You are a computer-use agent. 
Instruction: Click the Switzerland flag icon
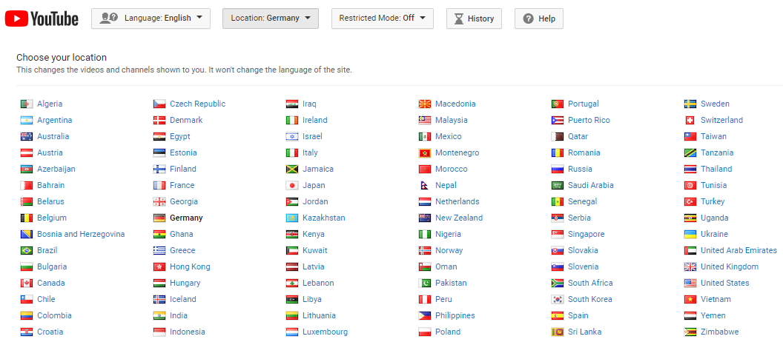(690, 120)
